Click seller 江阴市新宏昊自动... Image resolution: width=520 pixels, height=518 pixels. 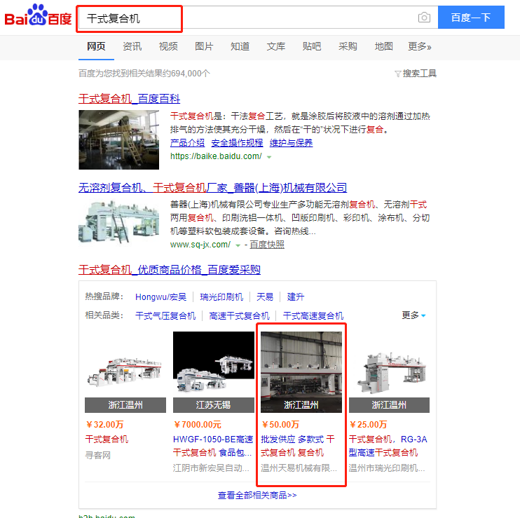(211, 468)
